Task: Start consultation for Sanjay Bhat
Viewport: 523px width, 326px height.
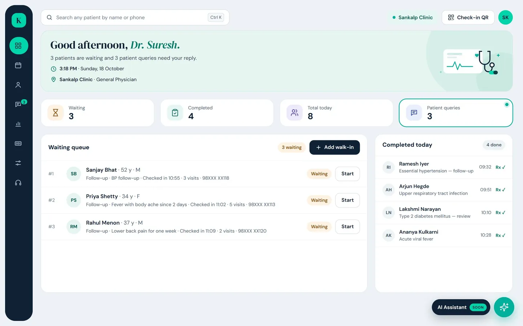Action: [x=348, y=174]
